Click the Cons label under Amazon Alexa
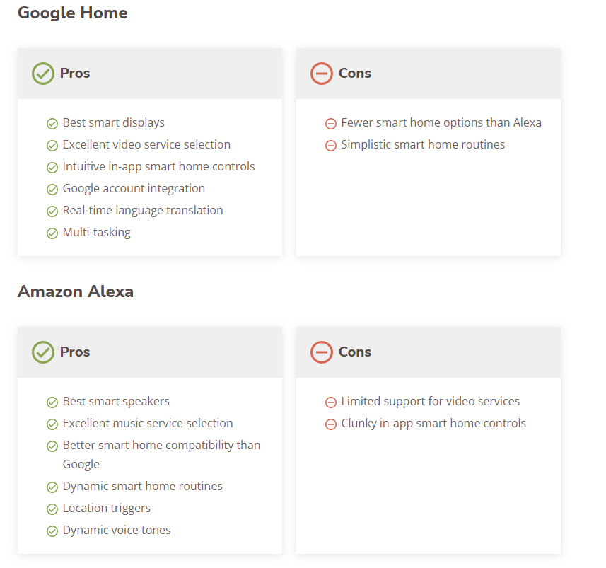This screenshot has width=606, height=568. click(x=355, y=352)
